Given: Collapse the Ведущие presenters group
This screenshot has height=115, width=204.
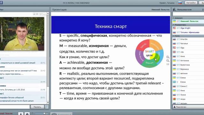Looking at the screenshot, I should (x=173, y=18).
